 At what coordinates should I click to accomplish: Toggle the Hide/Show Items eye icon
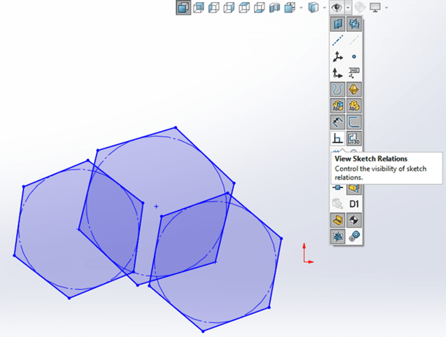click(x=337, y=8)
